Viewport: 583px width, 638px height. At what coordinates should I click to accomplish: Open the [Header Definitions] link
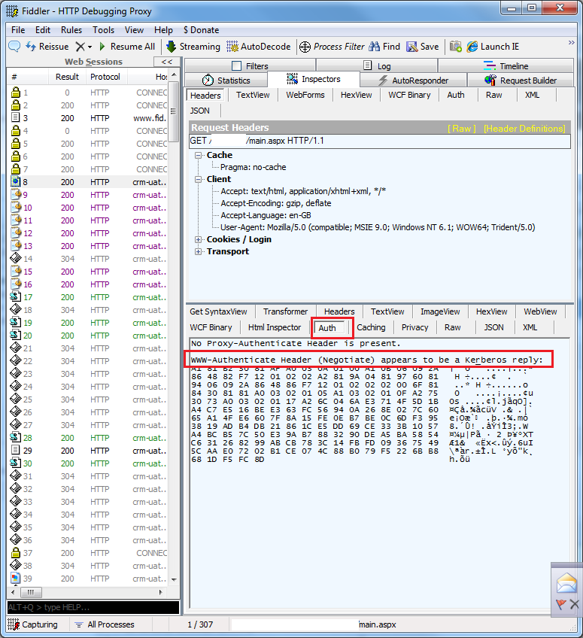[x=524, y=129]
